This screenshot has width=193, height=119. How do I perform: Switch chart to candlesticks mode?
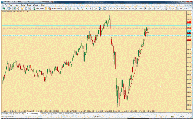[70, 9]
